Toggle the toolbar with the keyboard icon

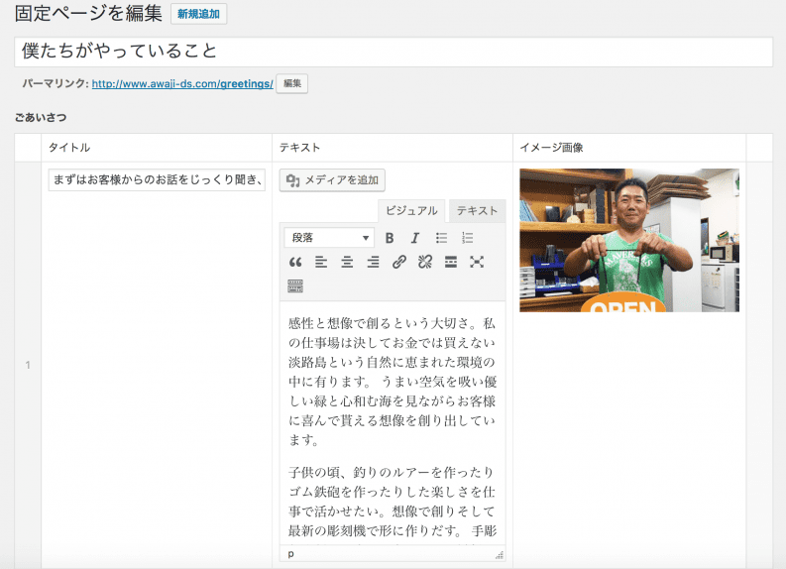tap(295, 285)
